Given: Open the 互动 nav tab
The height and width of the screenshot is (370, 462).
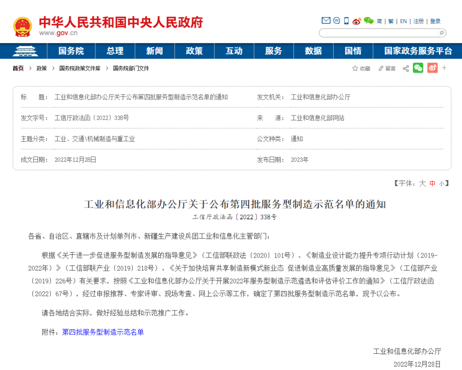Looking at the screenshot, I should tap(234, 51).
